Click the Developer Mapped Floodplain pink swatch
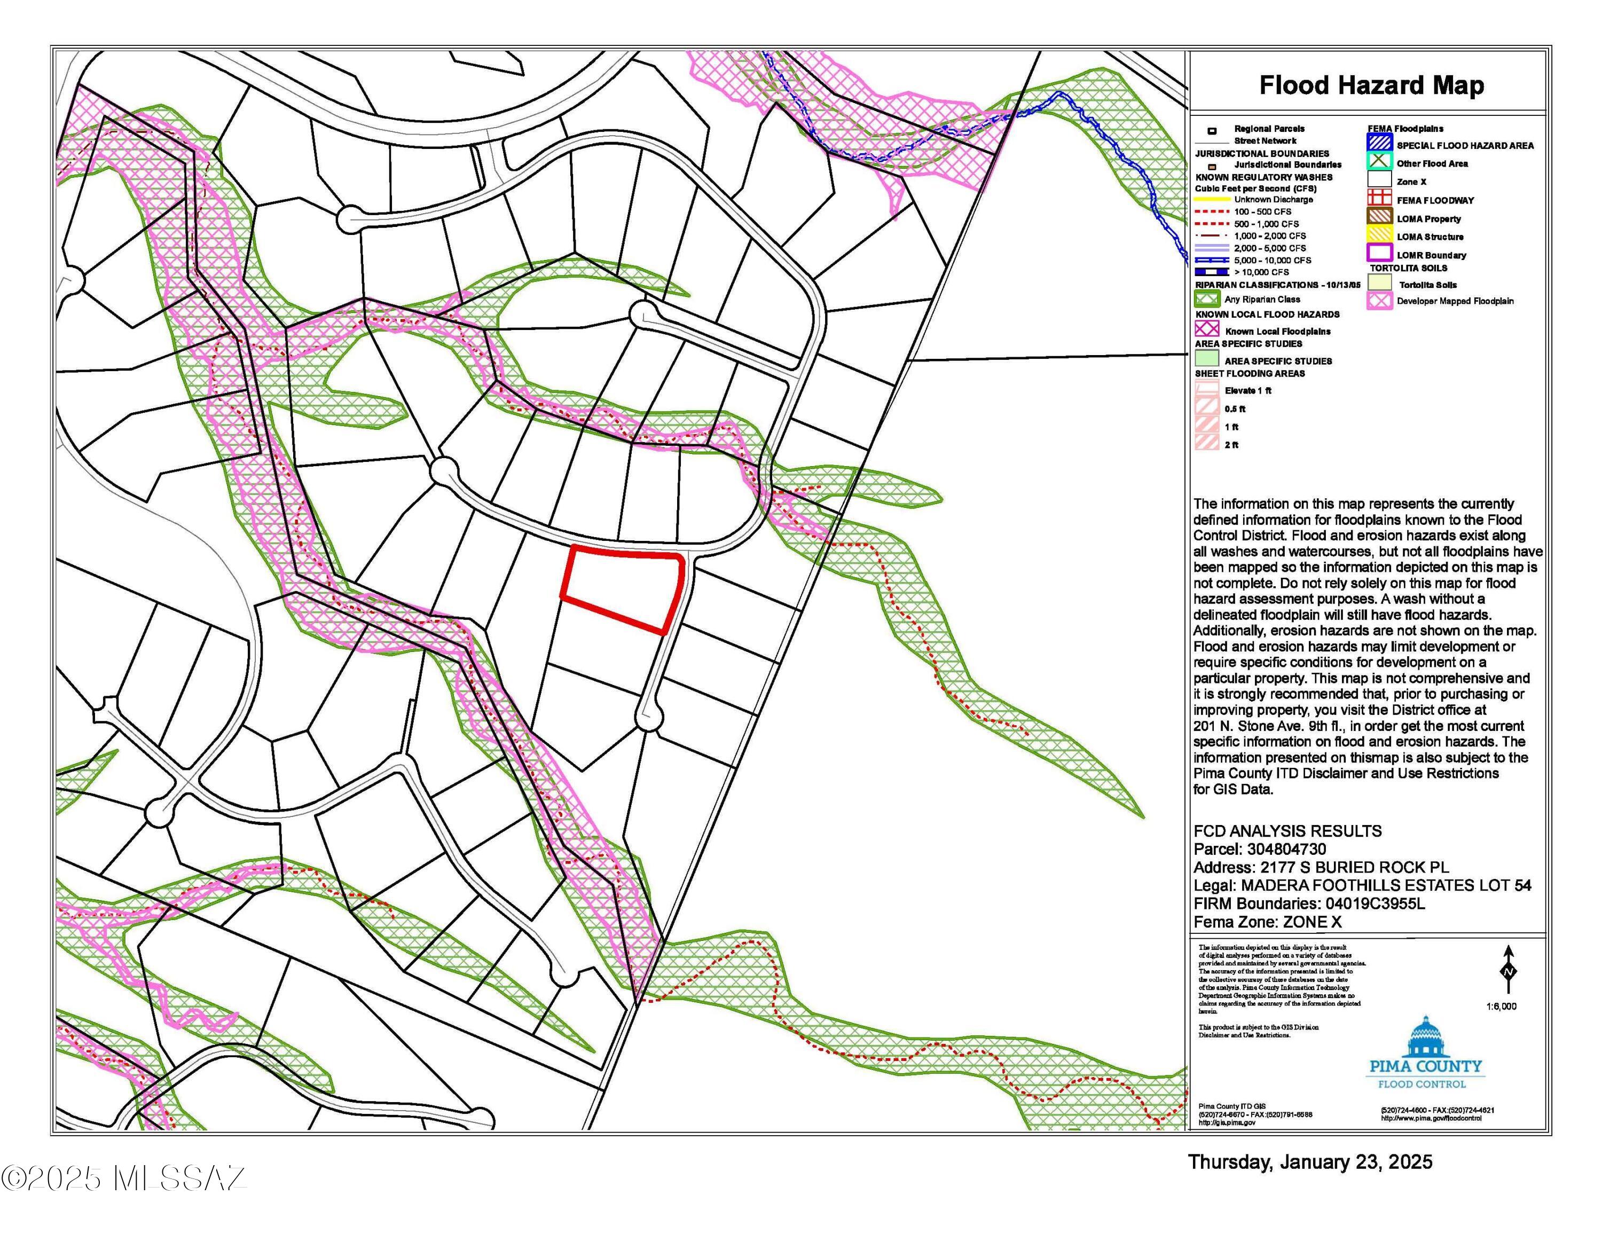 pyautogui.click(x=1380, y=300)
